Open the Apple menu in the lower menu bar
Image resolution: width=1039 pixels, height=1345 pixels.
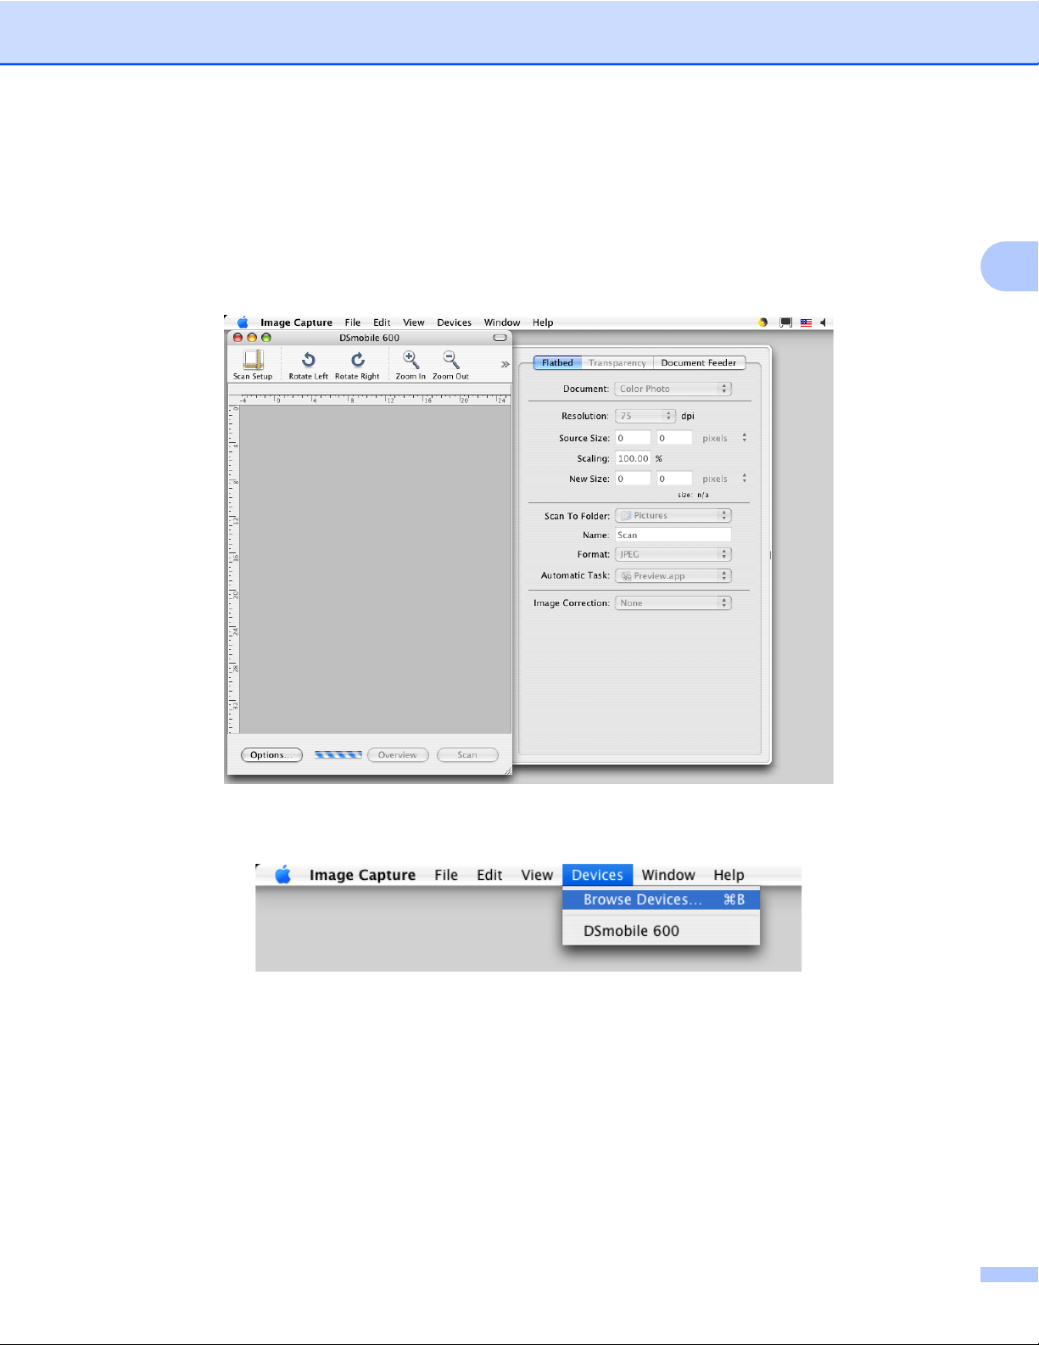(283, 875)
